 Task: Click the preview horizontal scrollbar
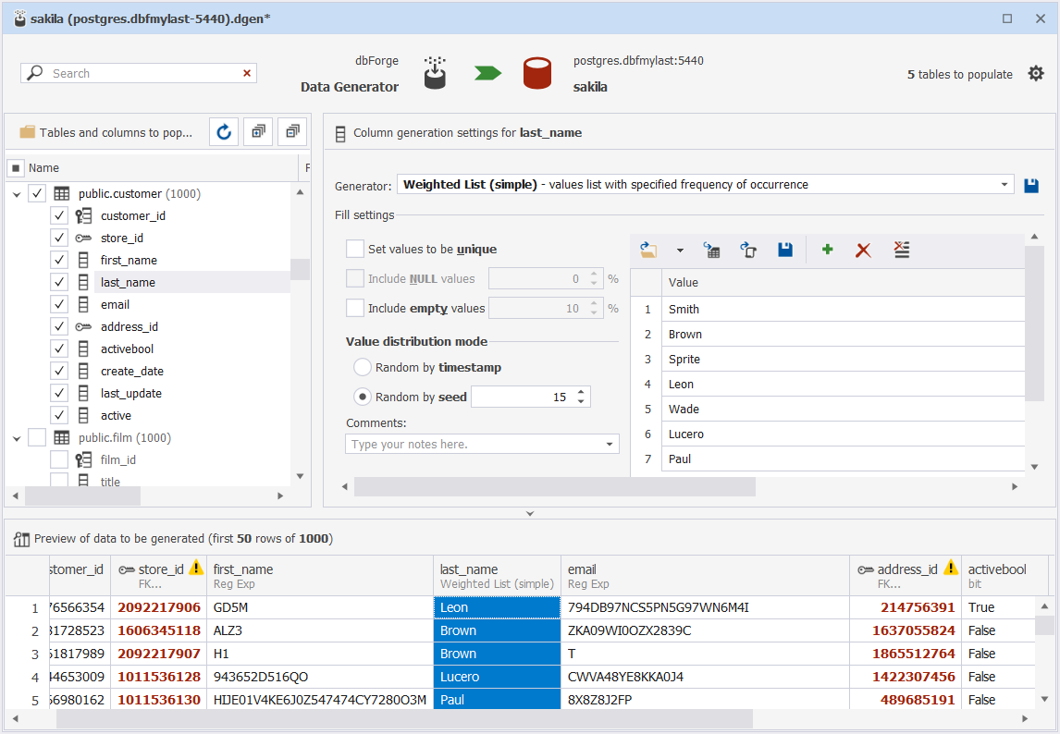point(404,718)
